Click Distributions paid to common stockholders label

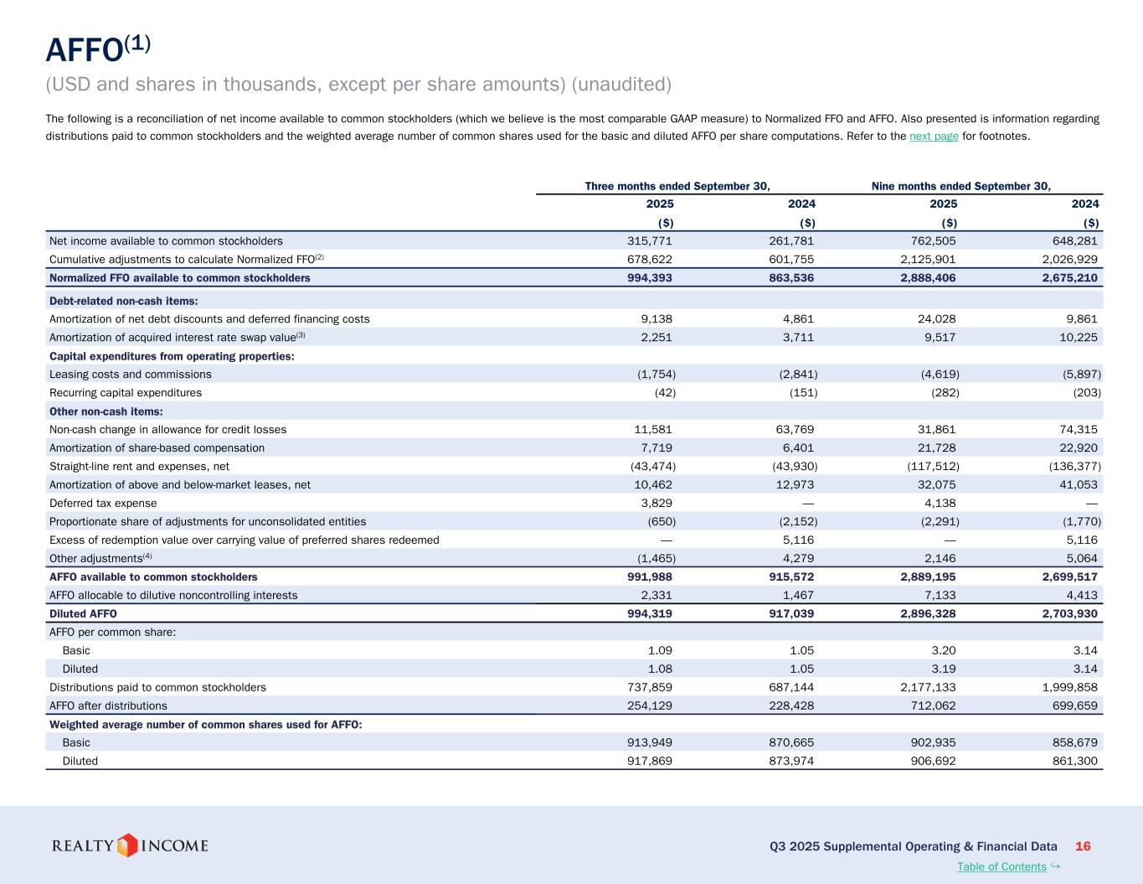(157, 688)
